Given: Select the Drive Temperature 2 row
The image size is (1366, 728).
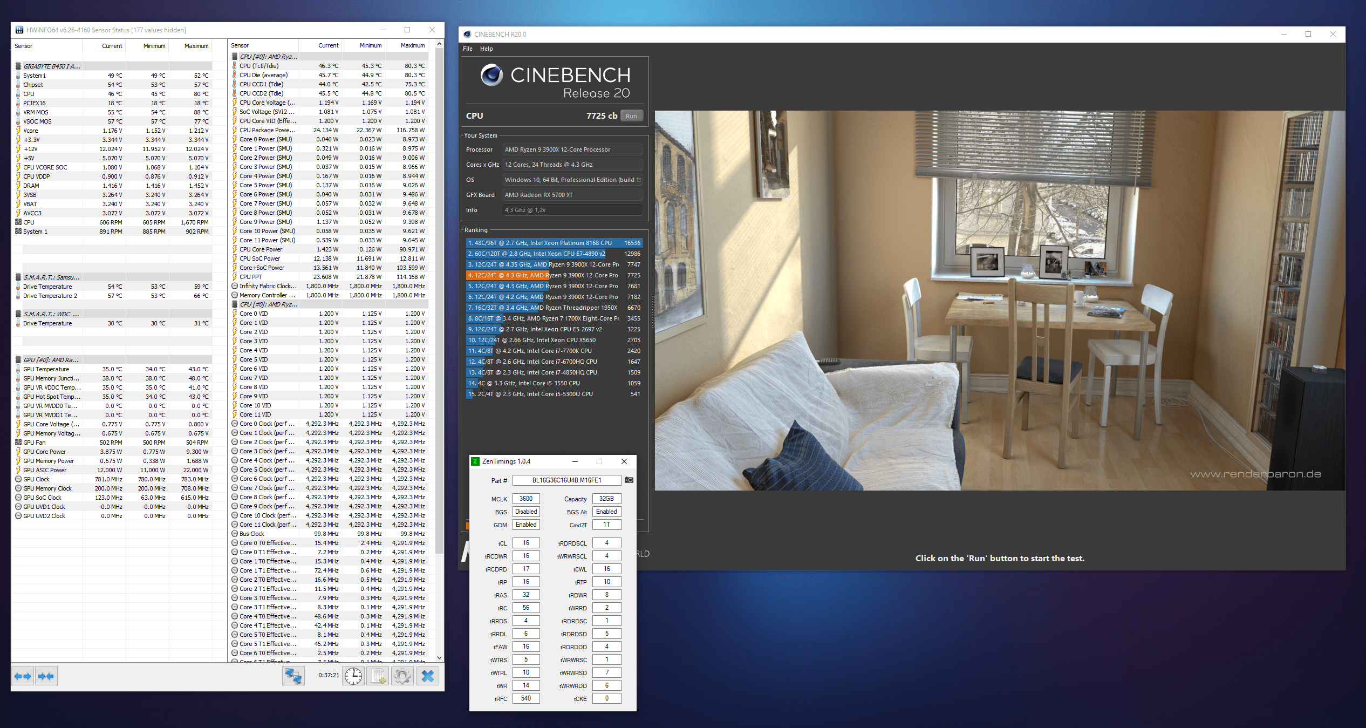Looking at the screenshot, I should tap(112, 296).
